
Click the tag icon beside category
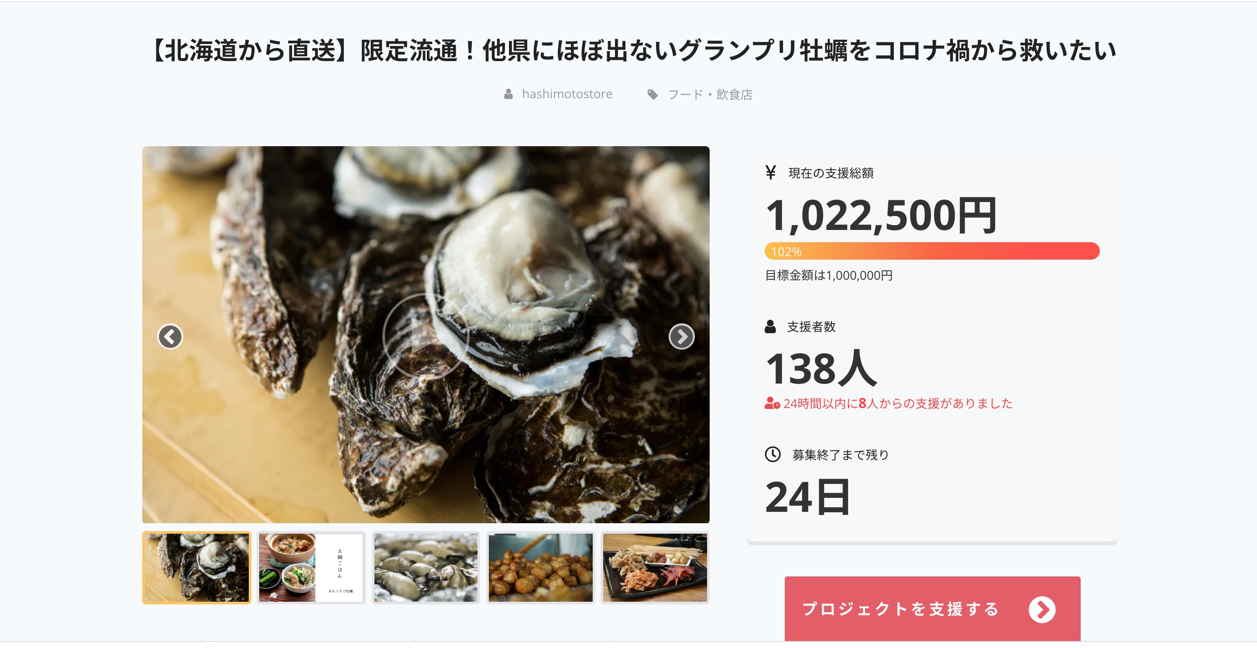point(653,94)
